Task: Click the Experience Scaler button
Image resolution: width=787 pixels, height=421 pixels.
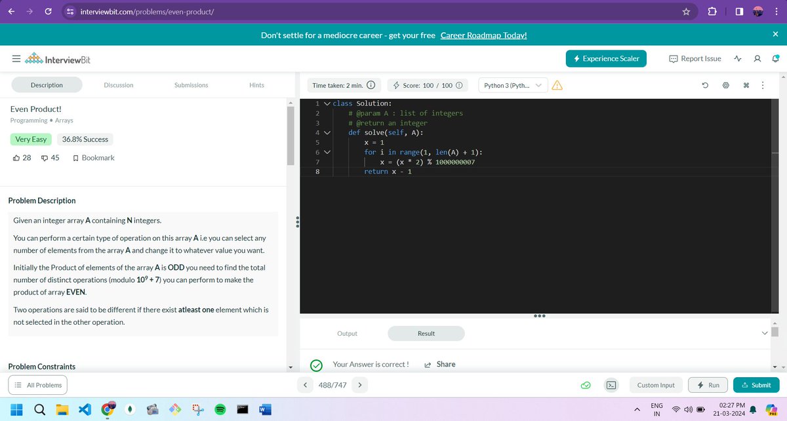Action: click(607, 58)
